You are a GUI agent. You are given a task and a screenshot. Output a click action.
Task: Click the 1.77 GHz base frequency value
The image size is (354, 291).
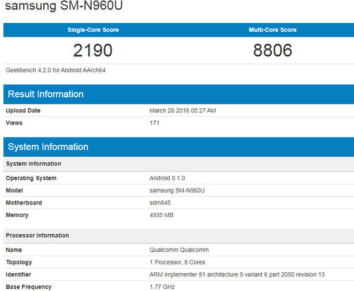click(162, 287)
